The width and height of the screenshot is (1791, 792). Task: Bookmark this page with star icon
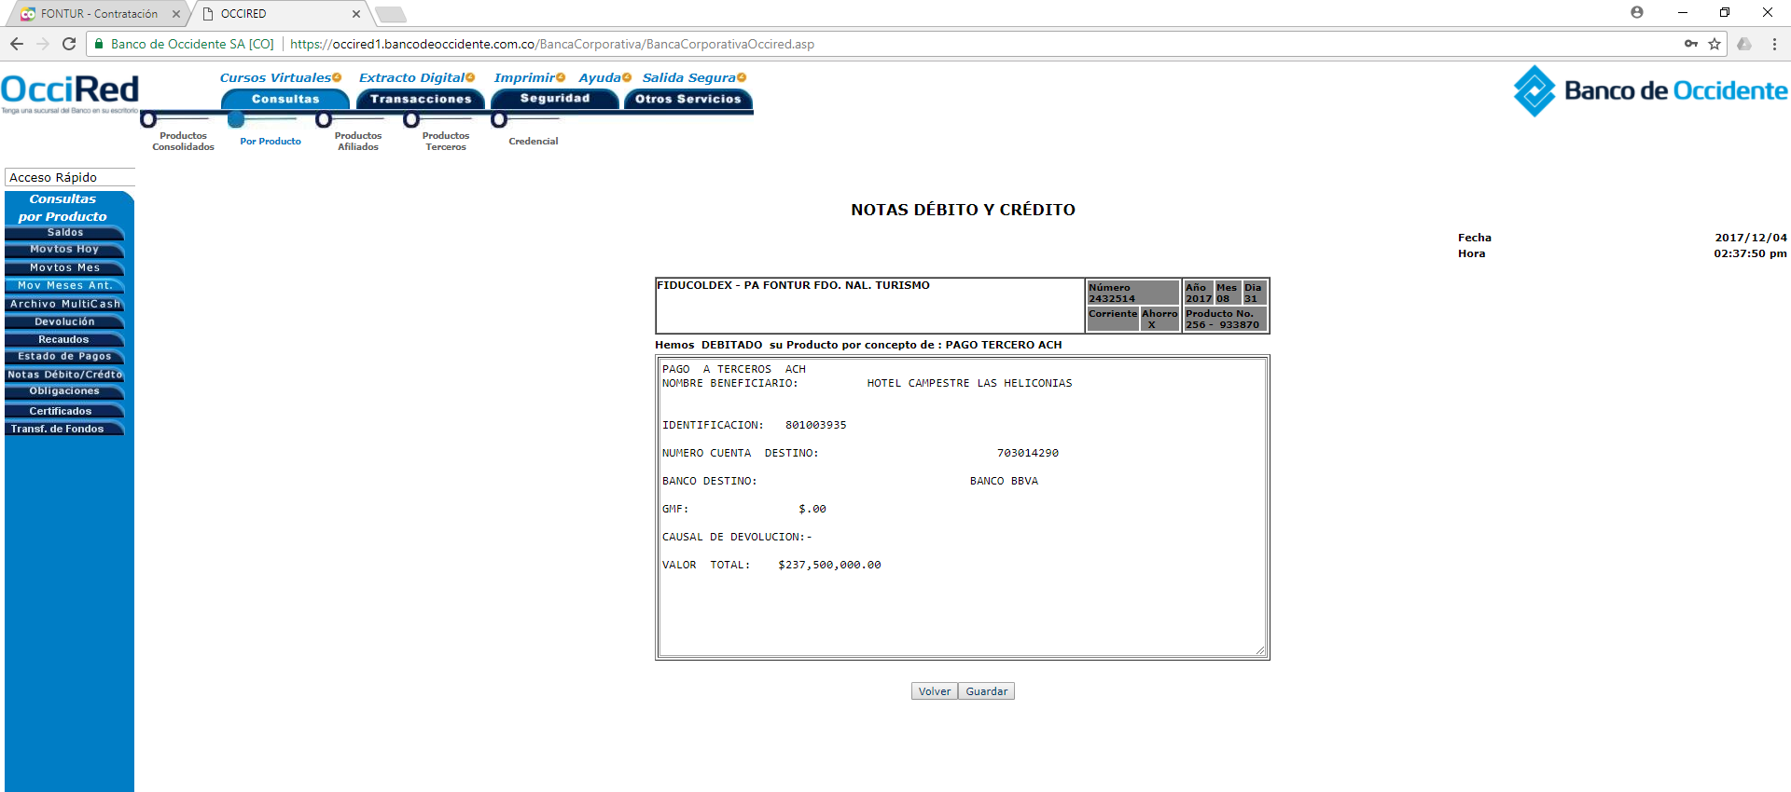(x=1715, y=44)
